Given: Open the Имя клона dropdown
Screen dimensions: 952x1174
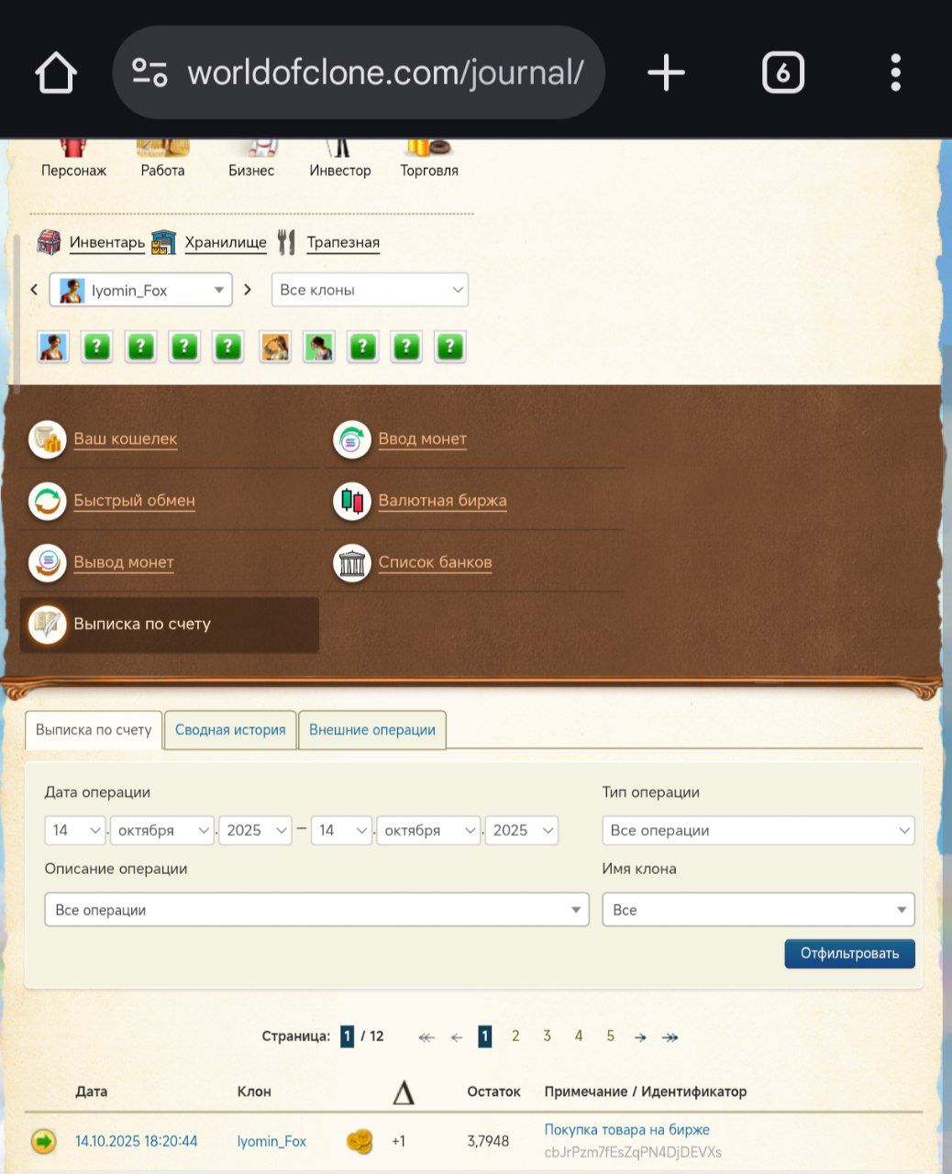Looking at the screenshot, I should (758, 910).
